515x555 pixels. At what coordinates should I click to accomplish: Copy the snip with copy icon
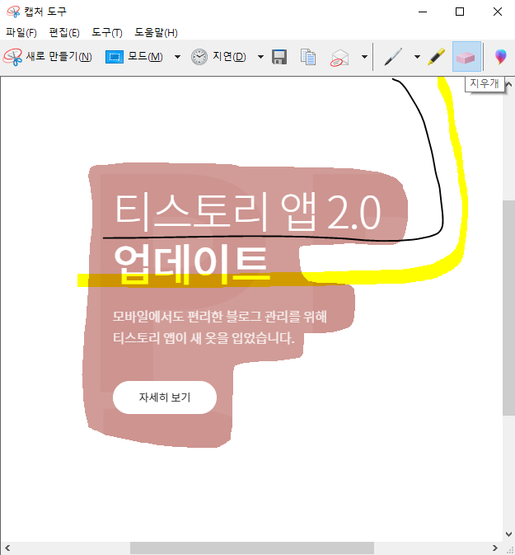tap(308, 57)
